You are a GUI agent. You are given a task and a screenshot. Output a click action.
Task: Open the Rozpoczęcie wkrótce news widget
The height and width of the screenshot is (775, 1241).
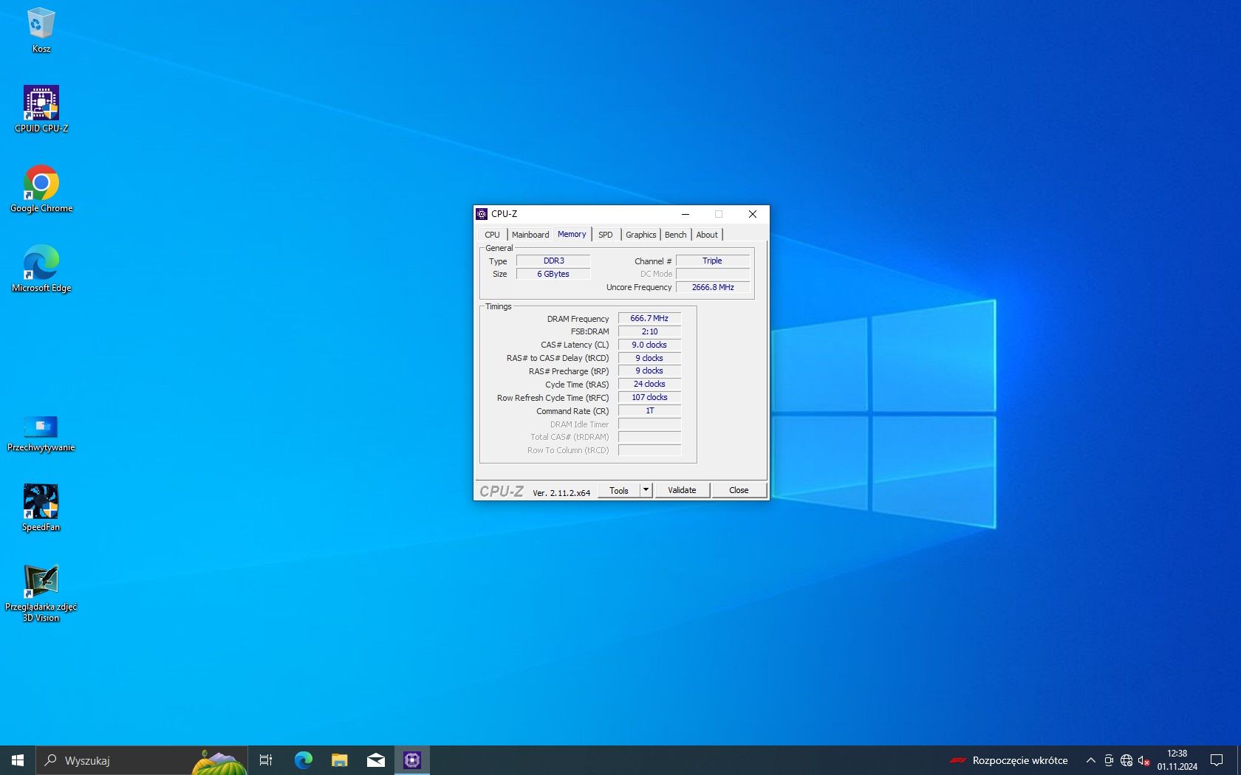(1009, 760)
